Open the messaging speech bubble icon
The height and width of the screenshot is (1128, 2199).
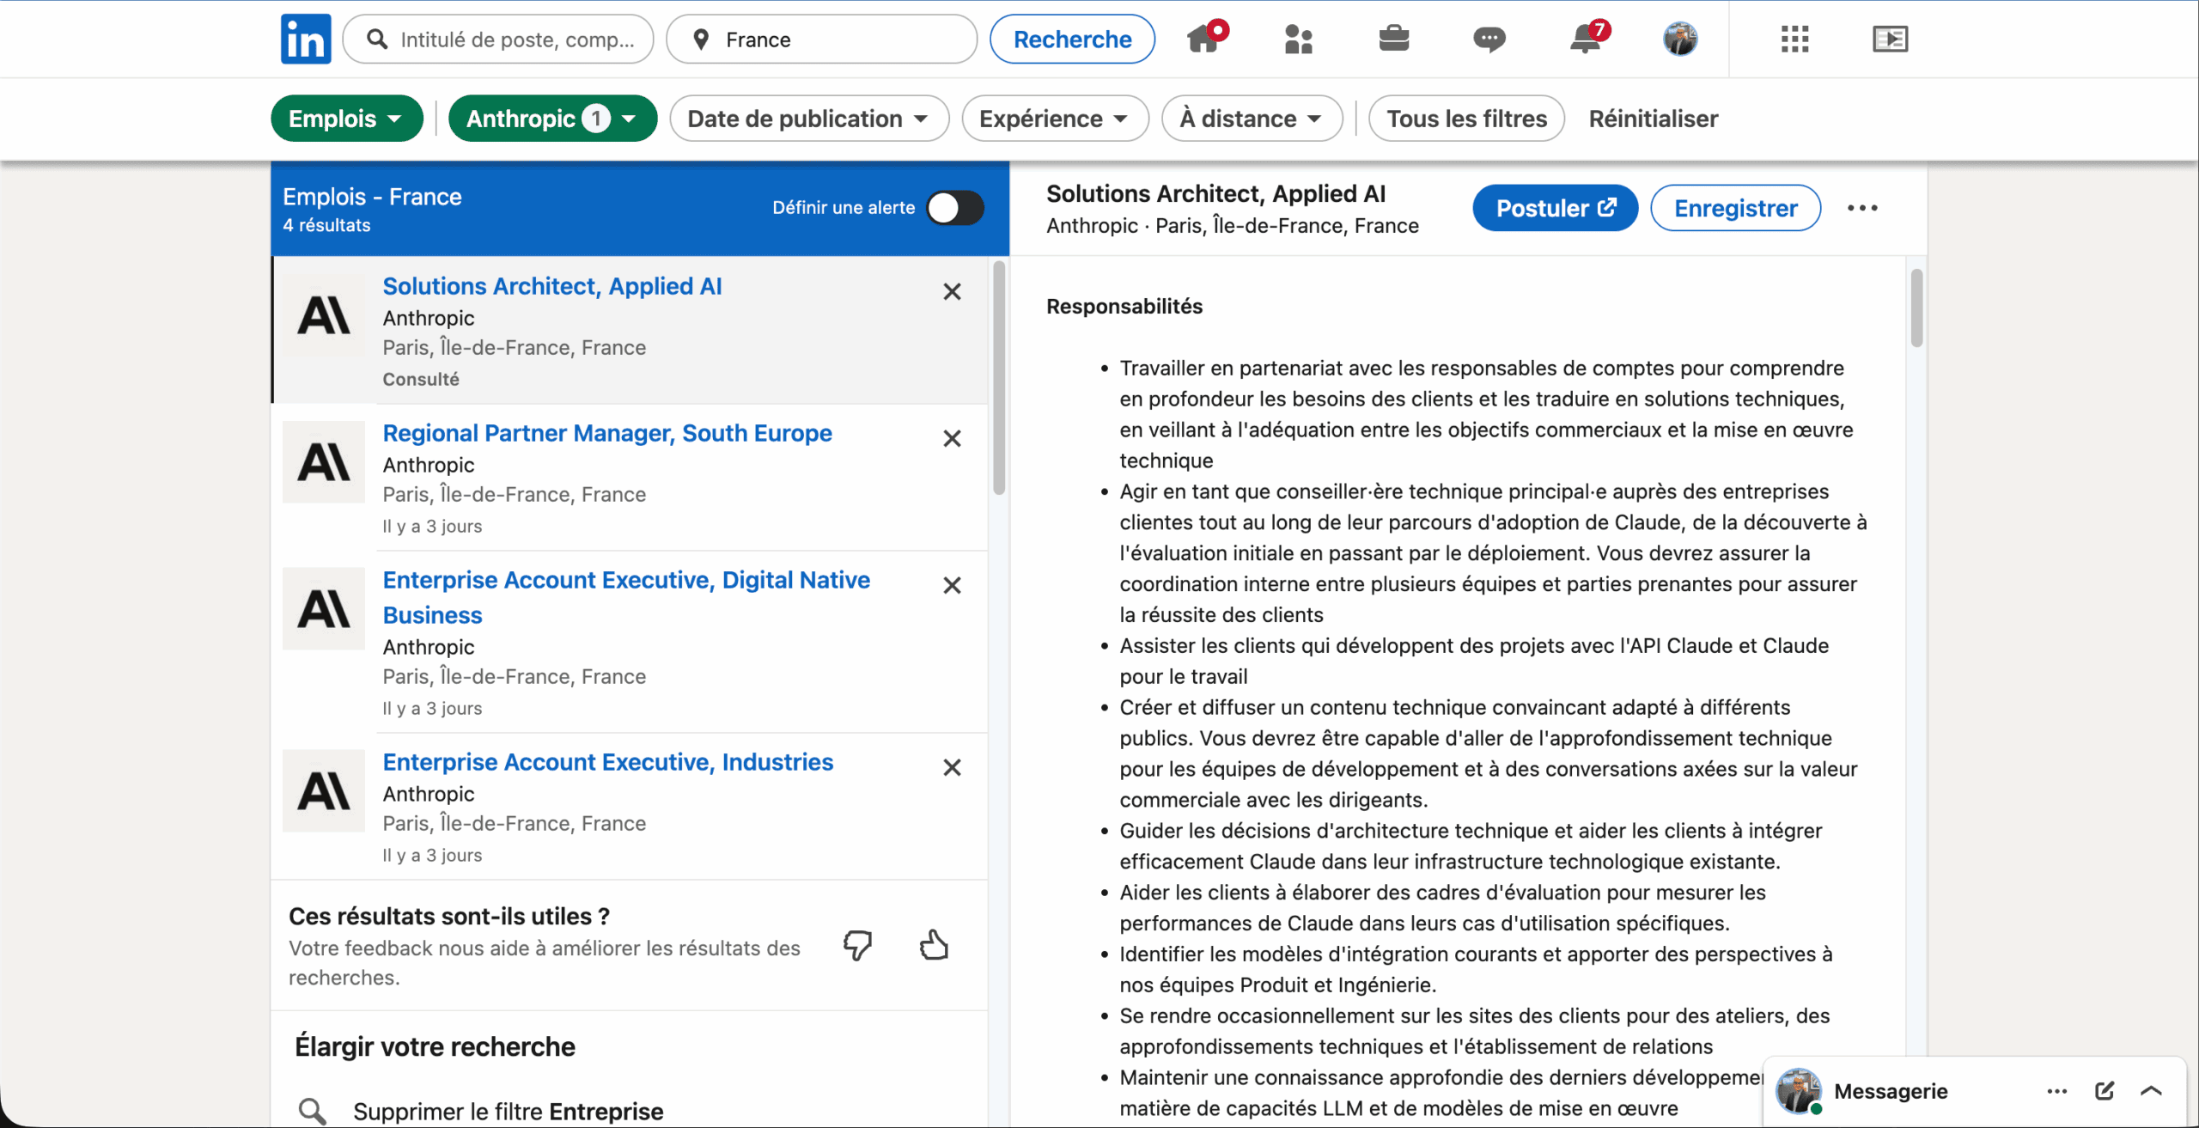tap(1489, 39)
